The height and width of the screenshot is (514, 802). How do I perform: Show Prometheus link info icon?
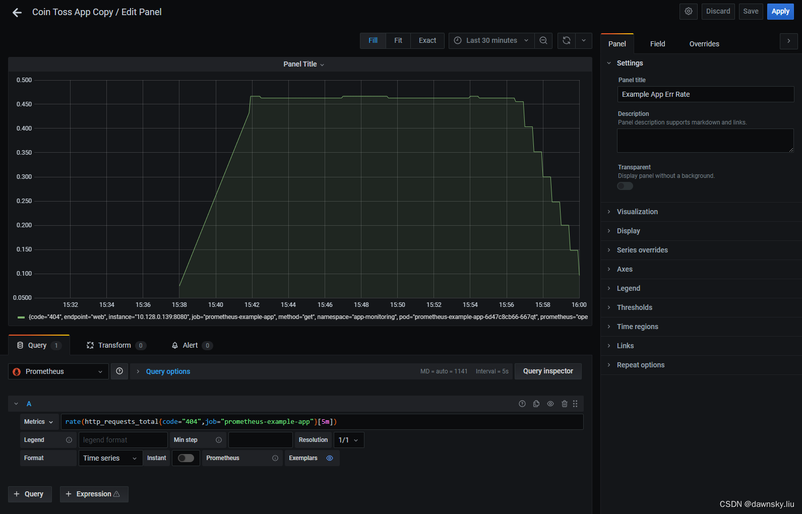click(275, 458)
